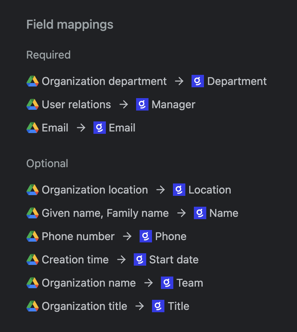Click the Google icon beside Organization department
Image resolution: width=297 pixels, height=332 pixels.
coord(33,81)
